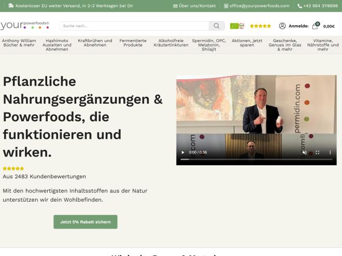The height and width of the screenshot is (256, 342).
Task: Open the shopping cart bag icon
Action: [x=315, y=26]
